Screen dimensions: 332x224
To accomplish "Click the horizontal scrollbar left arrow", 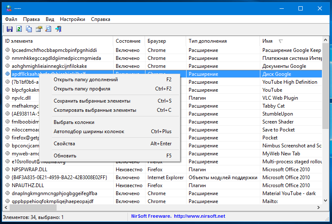I will (x=6, y=208).
